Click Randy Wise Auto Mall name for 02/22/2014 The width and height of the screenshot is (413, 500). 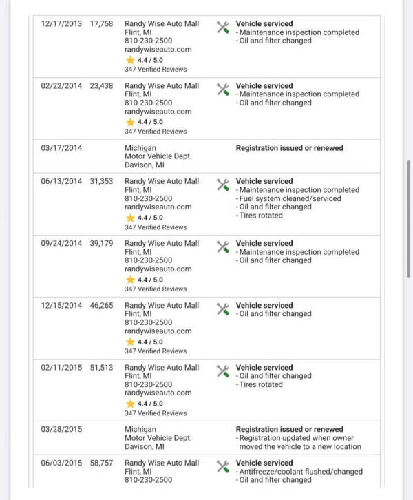coord(162,86)
